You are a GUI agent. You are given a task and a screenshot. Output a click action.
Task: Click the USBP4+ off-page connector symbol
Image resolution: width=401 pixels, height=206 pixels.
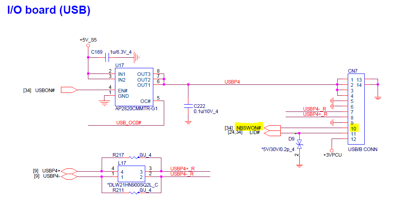tap(69, 171)
